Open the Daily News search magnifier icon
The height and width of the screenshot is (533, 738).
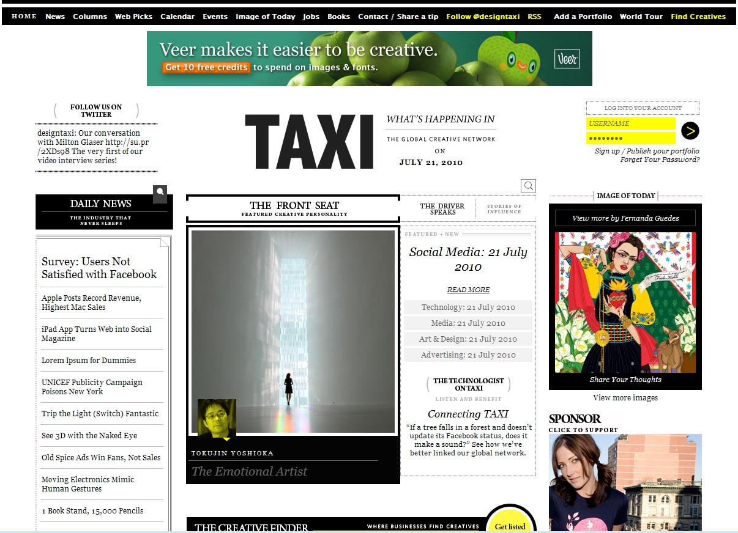coord(160,194)
